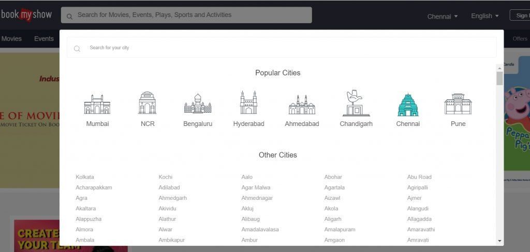
Task: Click the scrollbar down arrow
Action: point(499,241)
